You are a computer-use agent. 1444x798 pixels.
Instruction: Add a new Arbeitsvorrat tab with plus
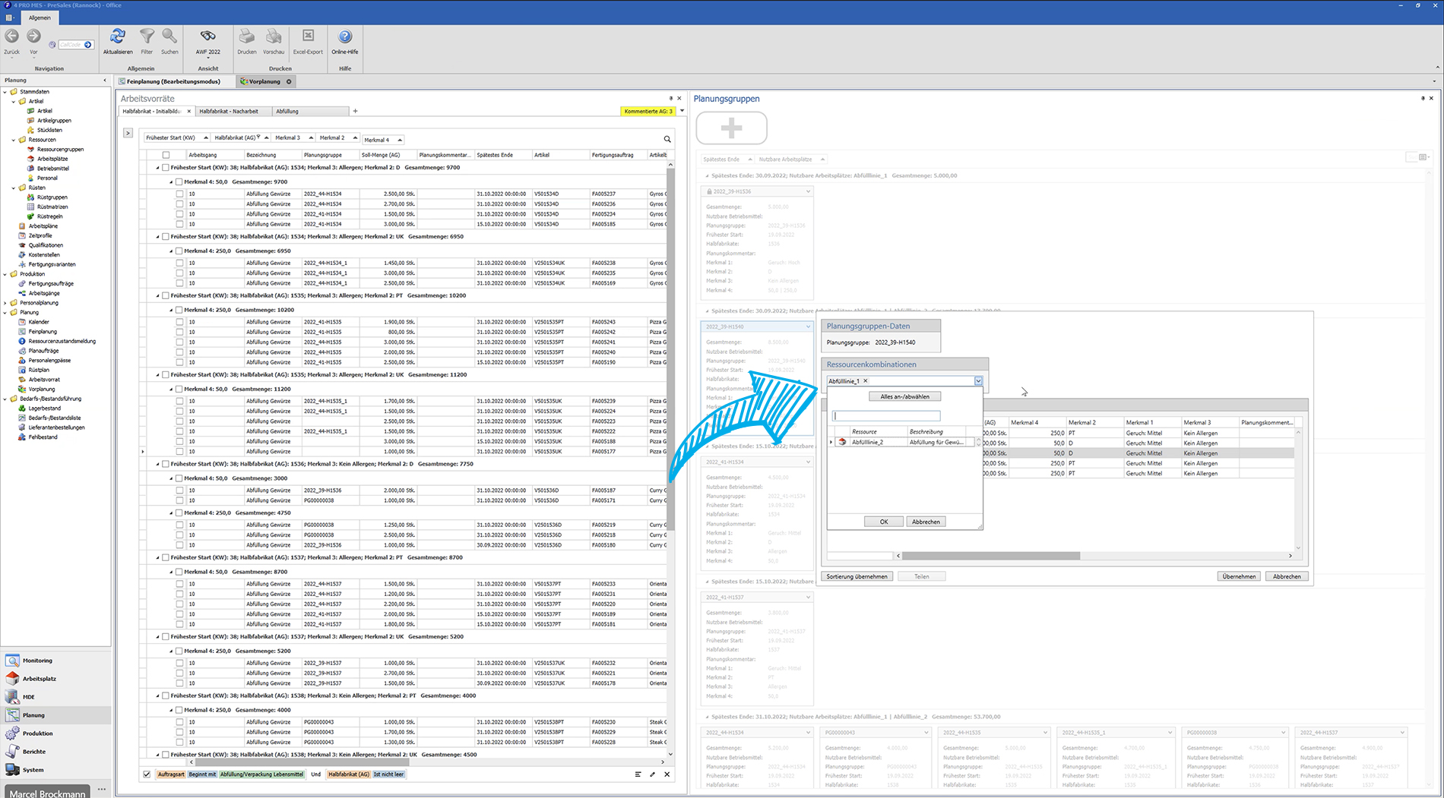(355, 111)
